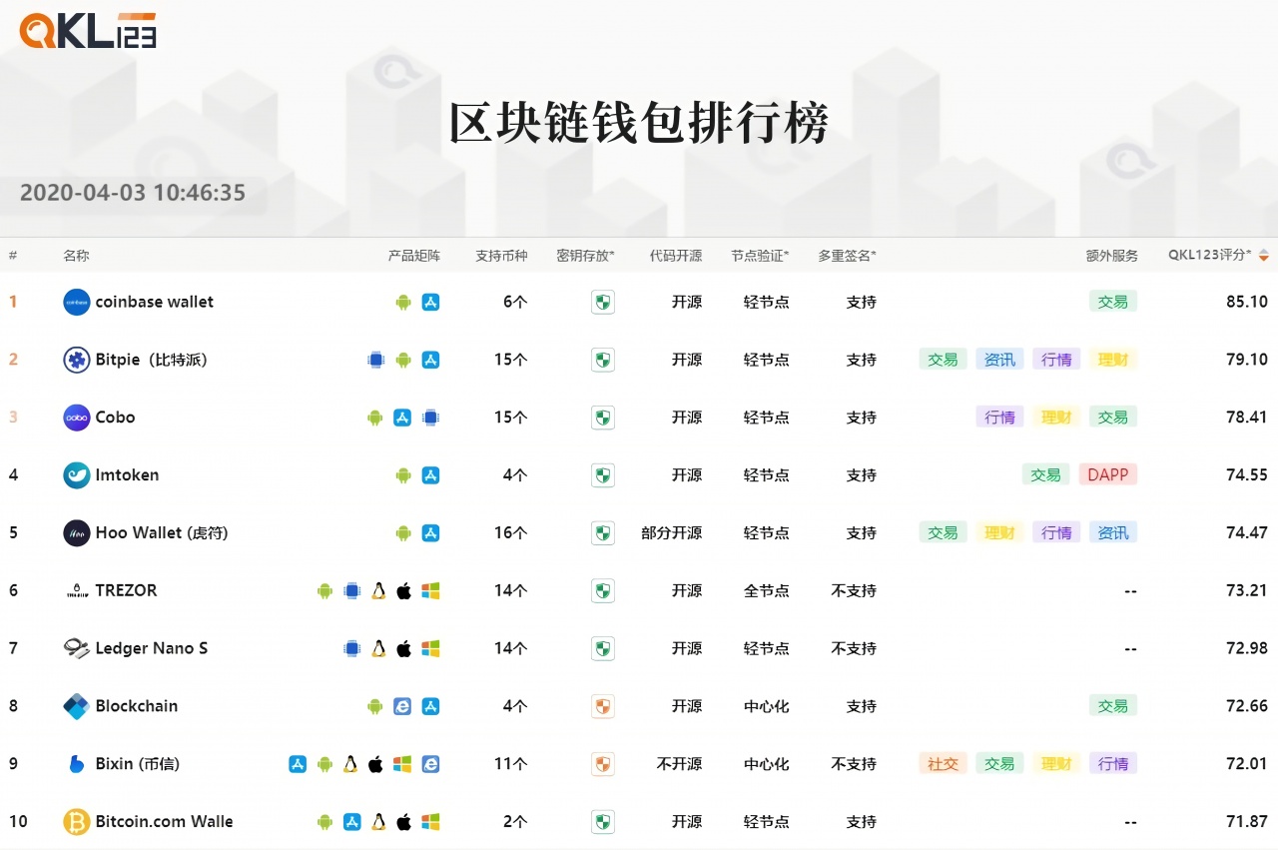
Task: Click 16个 coin count in Hoo Wallet row
Action: tap(511, 532)
